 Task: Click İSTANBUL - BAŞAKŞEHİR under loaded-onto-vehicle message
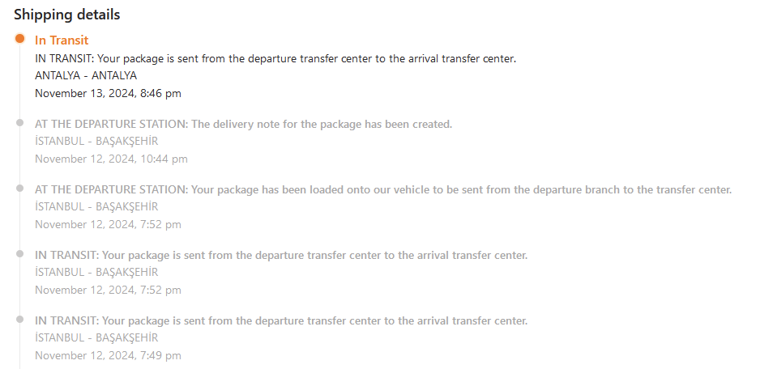(96, 206)
